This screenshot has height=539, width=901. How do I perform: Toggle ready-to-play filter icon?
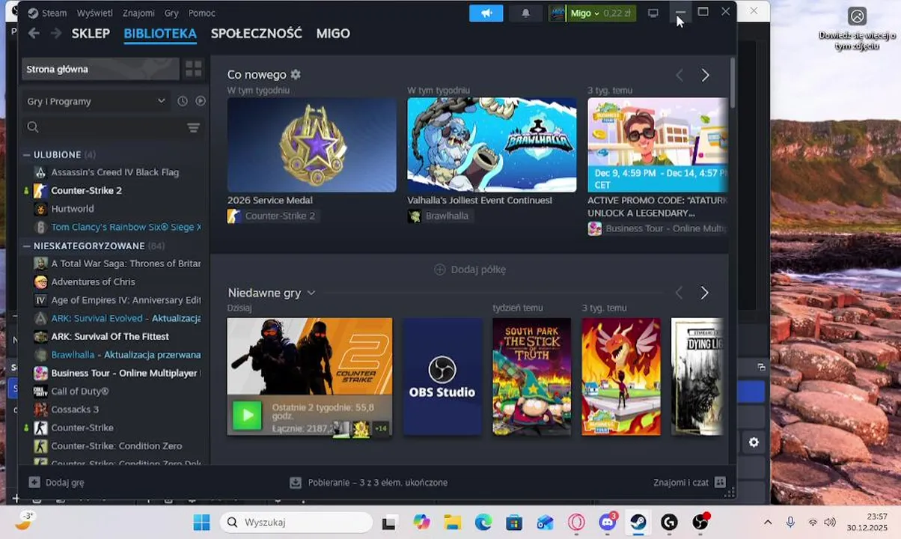point(201,101)
